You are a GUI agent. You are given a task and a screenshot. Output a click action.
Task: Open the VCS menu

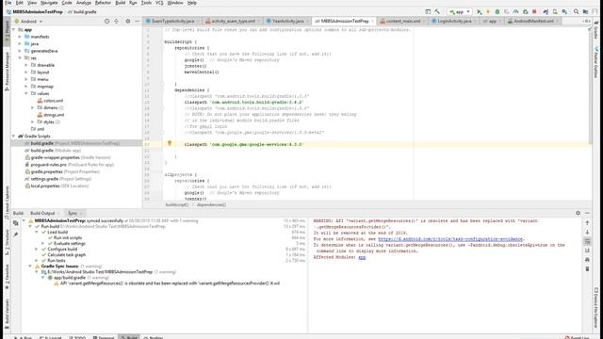(159, 3)
